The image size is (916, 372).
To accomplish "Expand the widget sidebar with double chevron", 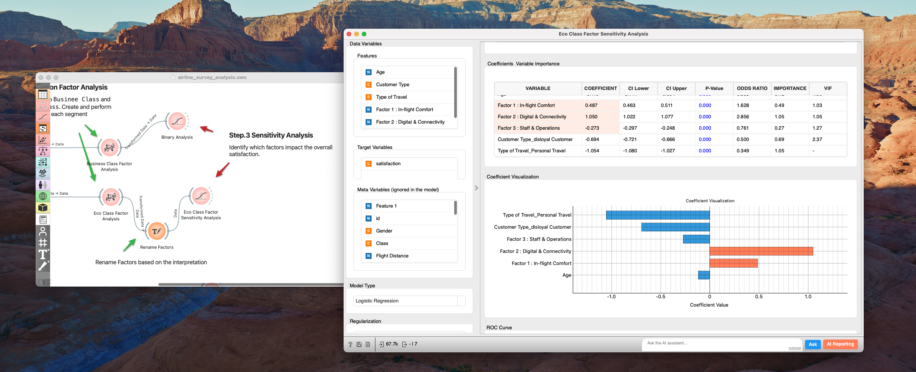I will (39, 85).
